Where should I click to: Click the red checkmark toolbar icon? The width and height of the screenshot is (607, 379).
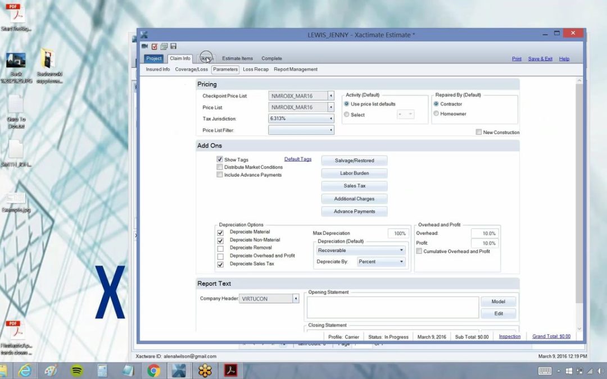155,46
